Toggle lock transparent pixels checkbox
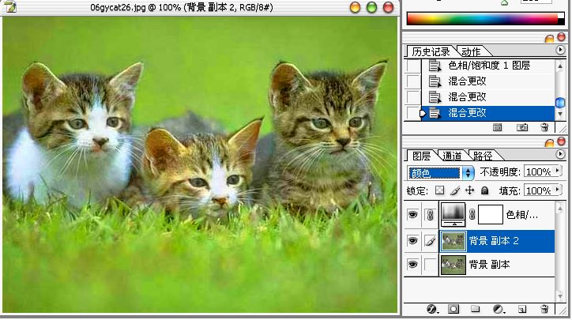The image size is (572, 320). point(441,190)
